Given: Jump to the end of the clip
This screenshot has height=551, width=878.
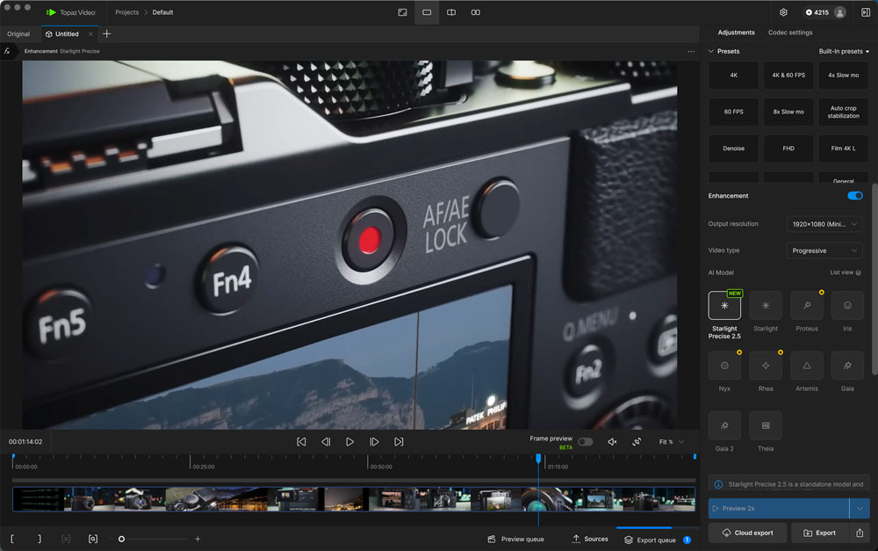Looking at the screenshot, I should click(x=399, y=442).
